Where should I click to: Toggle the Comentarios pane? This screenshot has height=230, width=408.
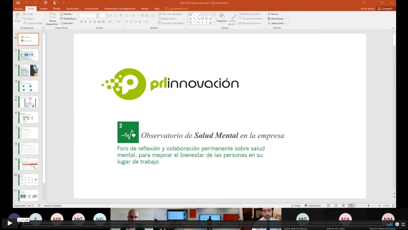click(313, 205)
